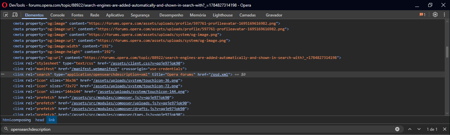Go to previous search result arrow
This screenshot has height=135, width=450.
pos(409,129)
